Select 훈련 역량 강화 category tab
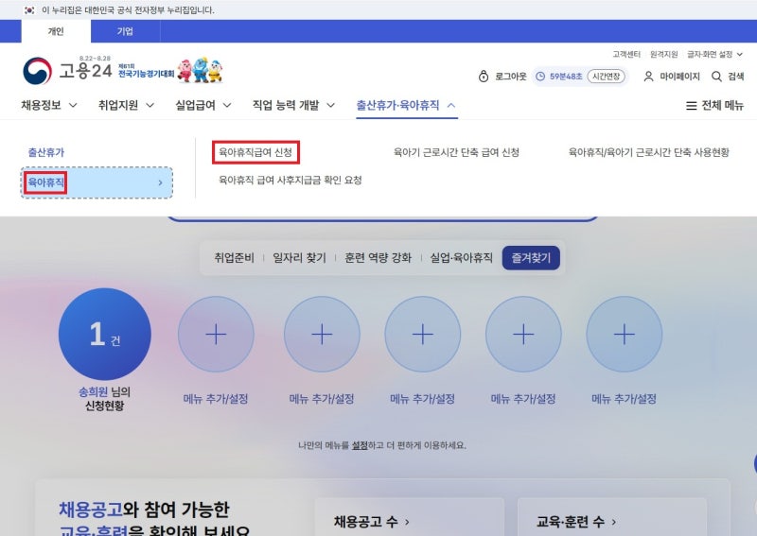This screenshot has height=536, width=757. [x=378, y=258]
